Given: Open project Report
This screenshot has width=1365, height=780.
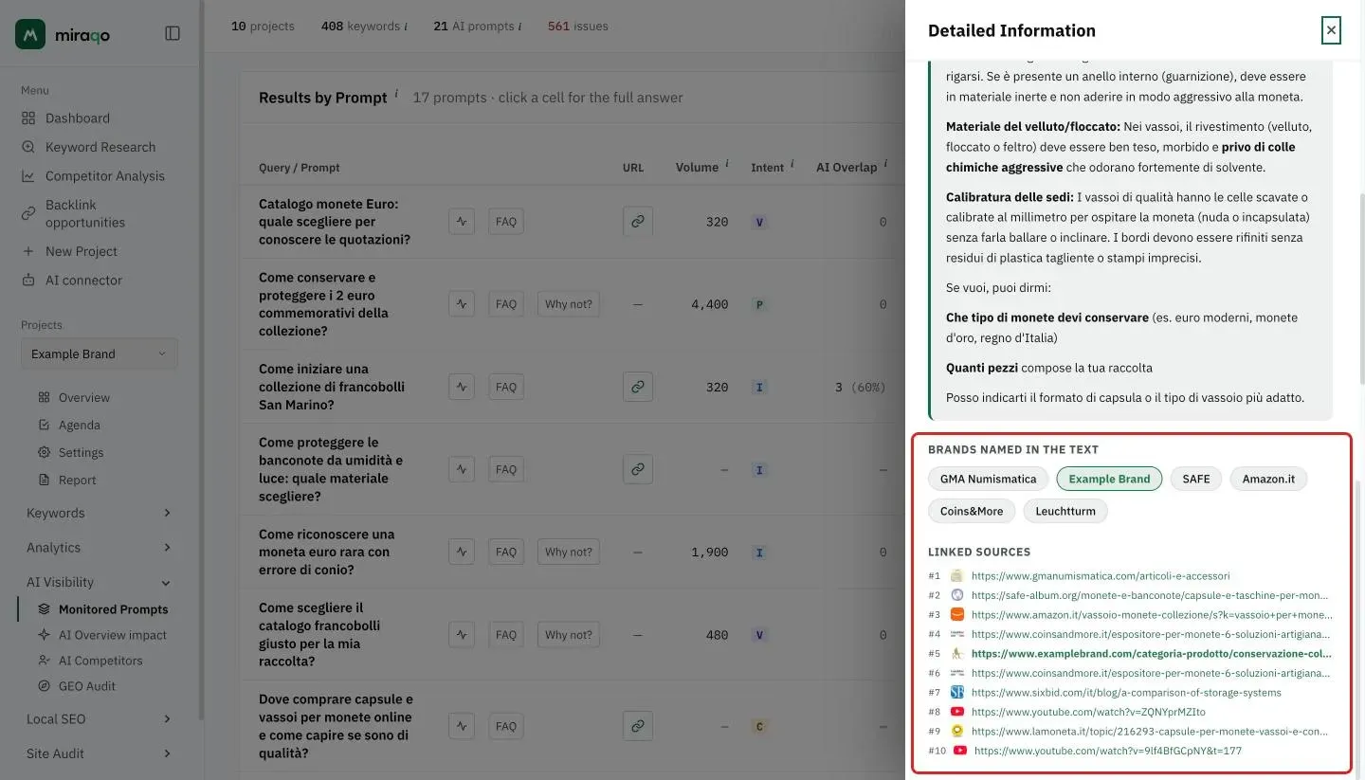Looking at the screenshot, I should [78, 481].
